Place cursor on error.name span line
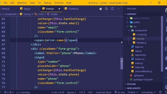 tap(56, 40)
